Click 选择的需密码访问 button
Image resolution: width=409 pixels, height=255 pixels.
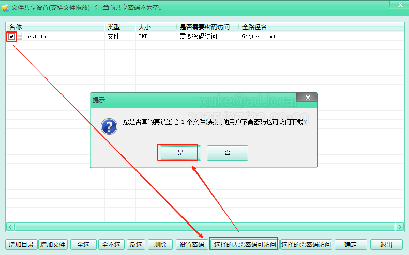306,245
